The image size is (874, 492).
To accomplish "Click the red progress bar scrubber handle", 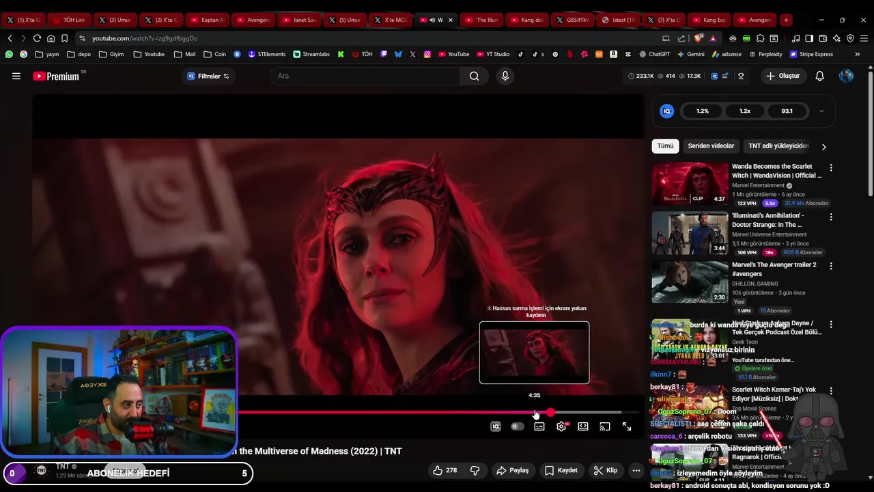I will pyautogui.click(x=550, y=412).
